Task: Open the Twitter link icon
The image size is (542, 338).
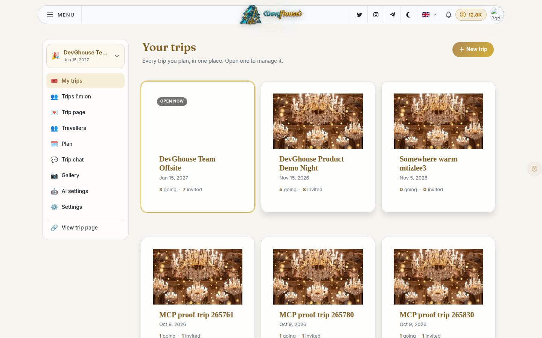Action: [x=359, y=15]
